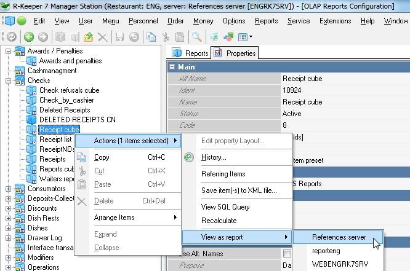
Task: Switch to the Reports tab
Action: 191,53
